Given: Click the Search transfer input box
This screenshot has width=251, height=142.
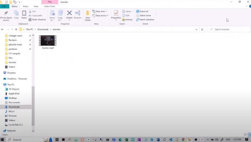Looking at the screenshot, I should [x=231, y=29].
